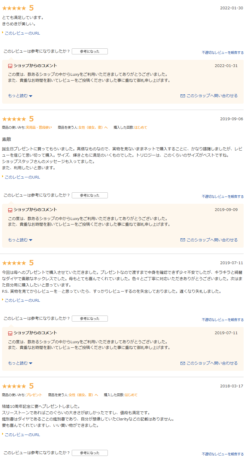Click five-star rating of 2018-03-17 review

[x=14, y=386]
